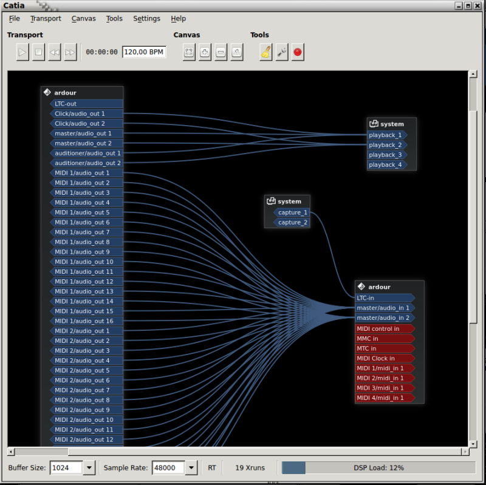Stop the transport
486x485 pixels.
coord(38,52)
